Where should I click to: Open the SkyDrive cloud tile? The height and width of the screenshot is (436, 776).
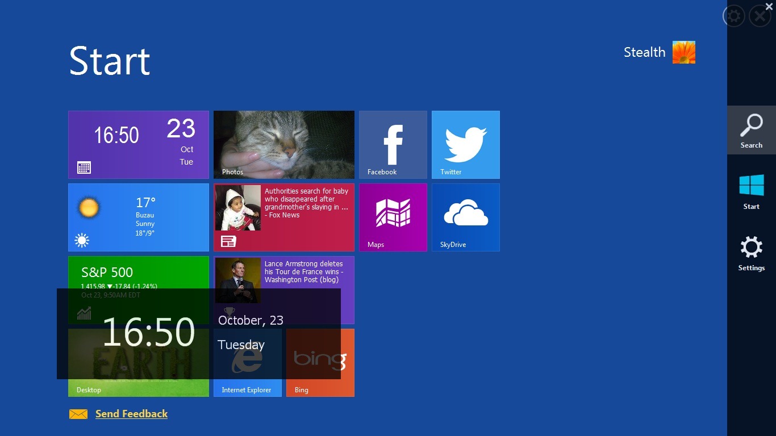coord(466,217)
